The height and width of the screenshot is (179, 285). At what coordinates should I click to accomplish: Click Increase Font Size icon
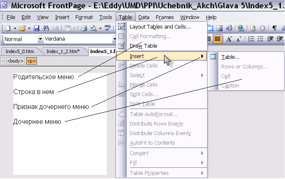pos(229,39)
